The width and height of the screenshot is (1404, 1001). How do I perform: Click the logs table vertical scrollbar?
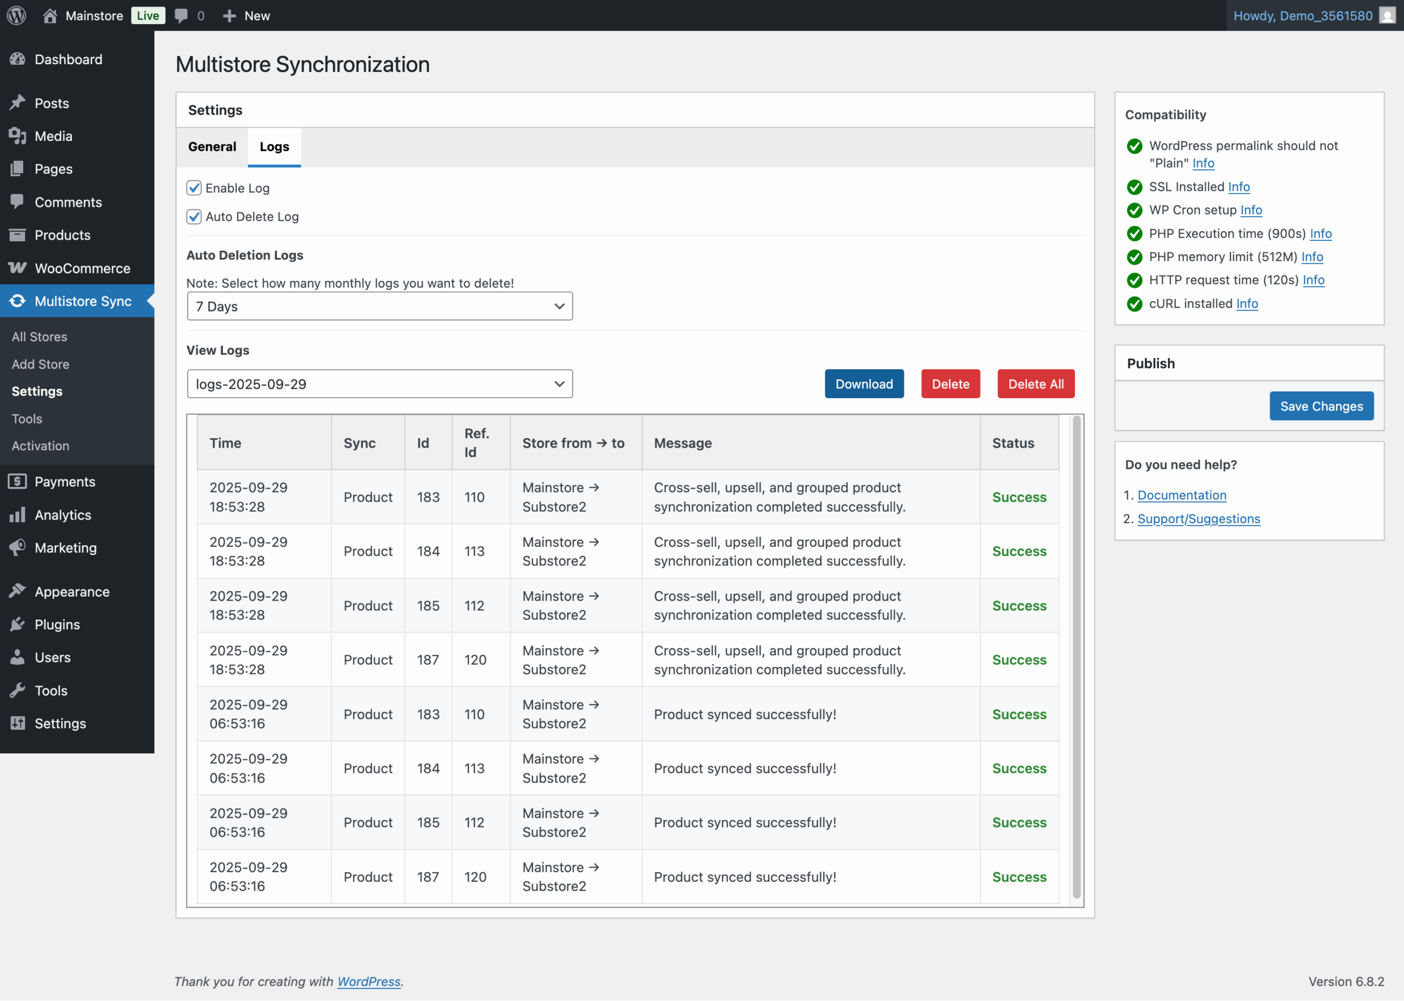(1076, 657)
